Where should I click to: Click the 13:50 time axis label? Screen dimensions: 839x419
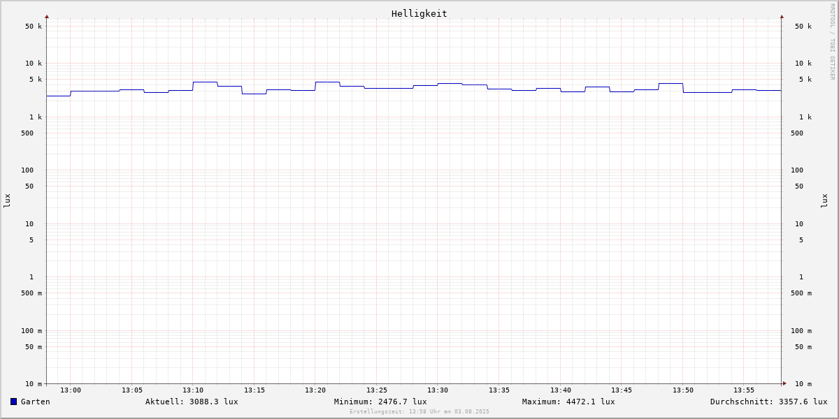[x=683, y=390]
